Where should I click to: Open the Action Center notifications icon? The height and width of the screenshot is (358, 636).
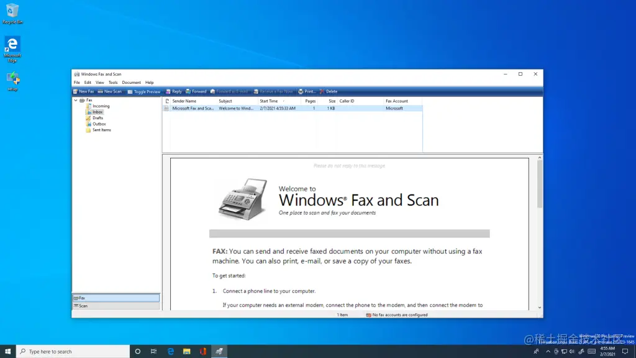625,352
